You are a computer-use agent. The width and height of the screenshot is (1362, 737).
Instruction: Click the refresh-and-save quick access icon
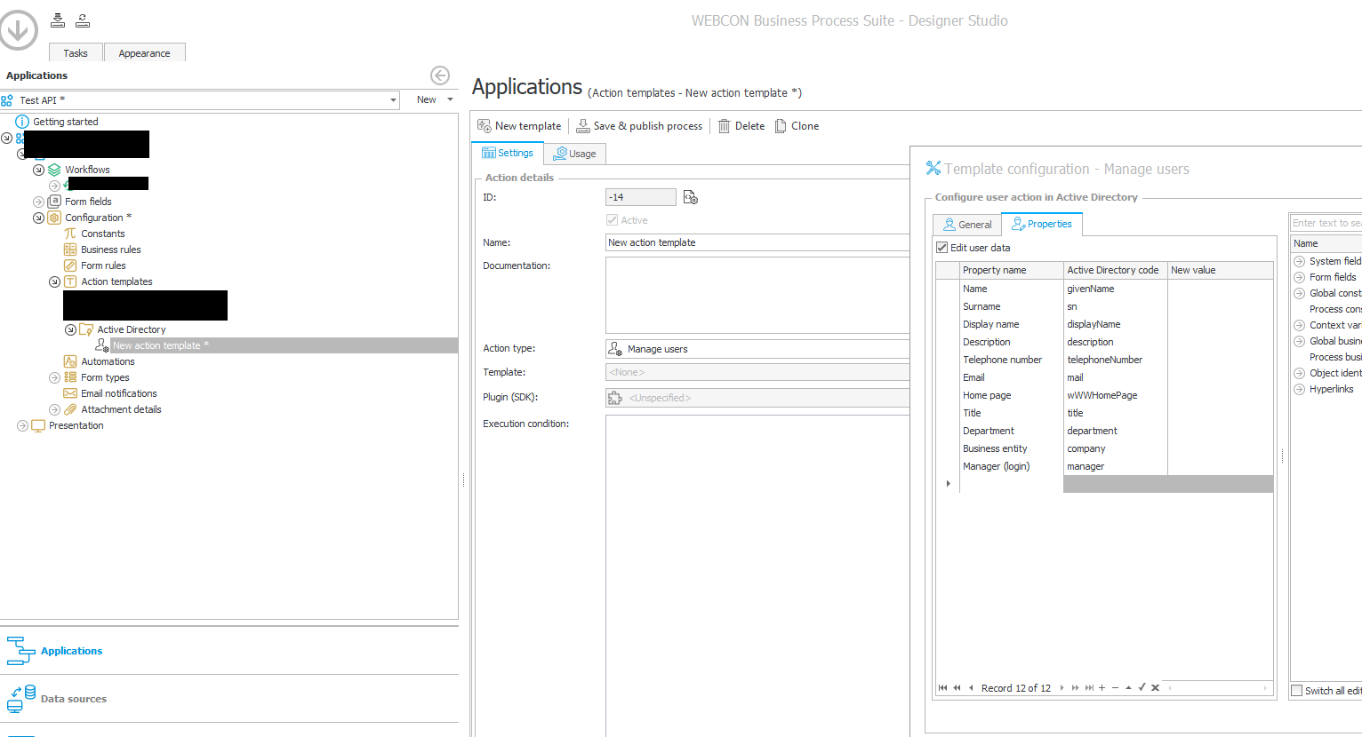pyautogui.click(x=83, y=20)
